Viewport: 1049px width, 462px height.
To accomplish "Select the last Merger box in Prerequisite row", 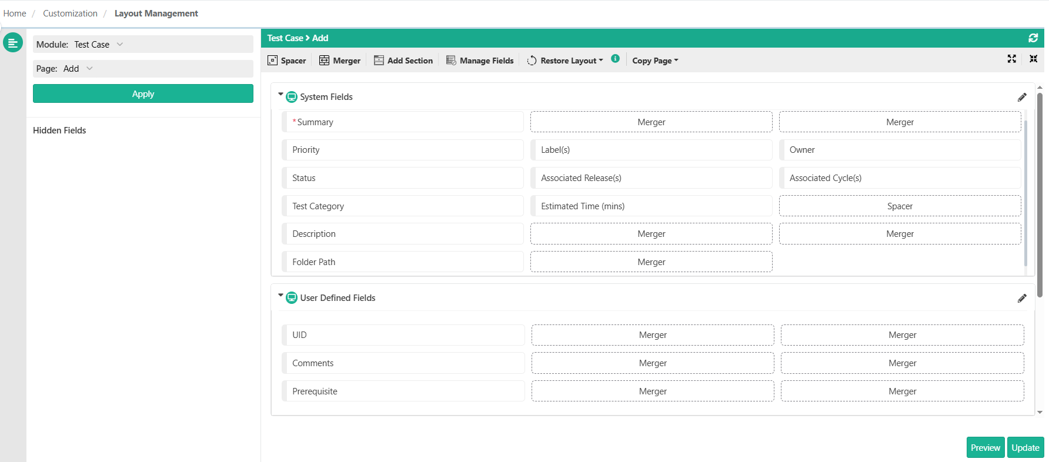I will coord(903,391).
